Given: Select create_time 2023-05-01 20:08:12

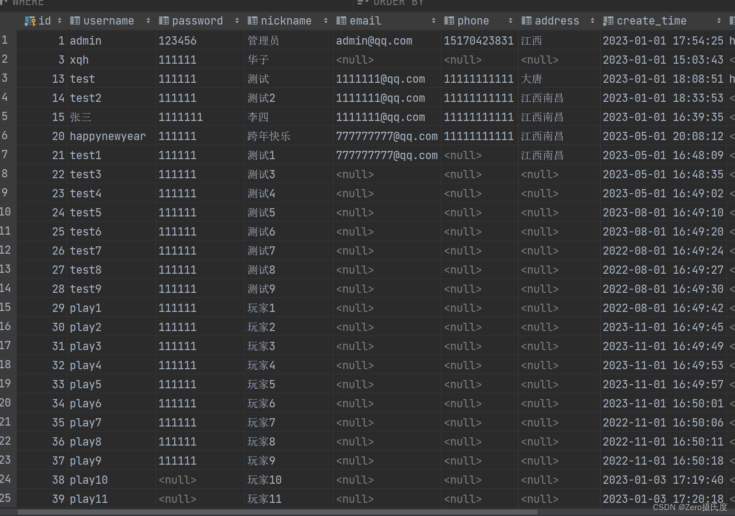Looking at the screenshot, I should pos(663,136).
